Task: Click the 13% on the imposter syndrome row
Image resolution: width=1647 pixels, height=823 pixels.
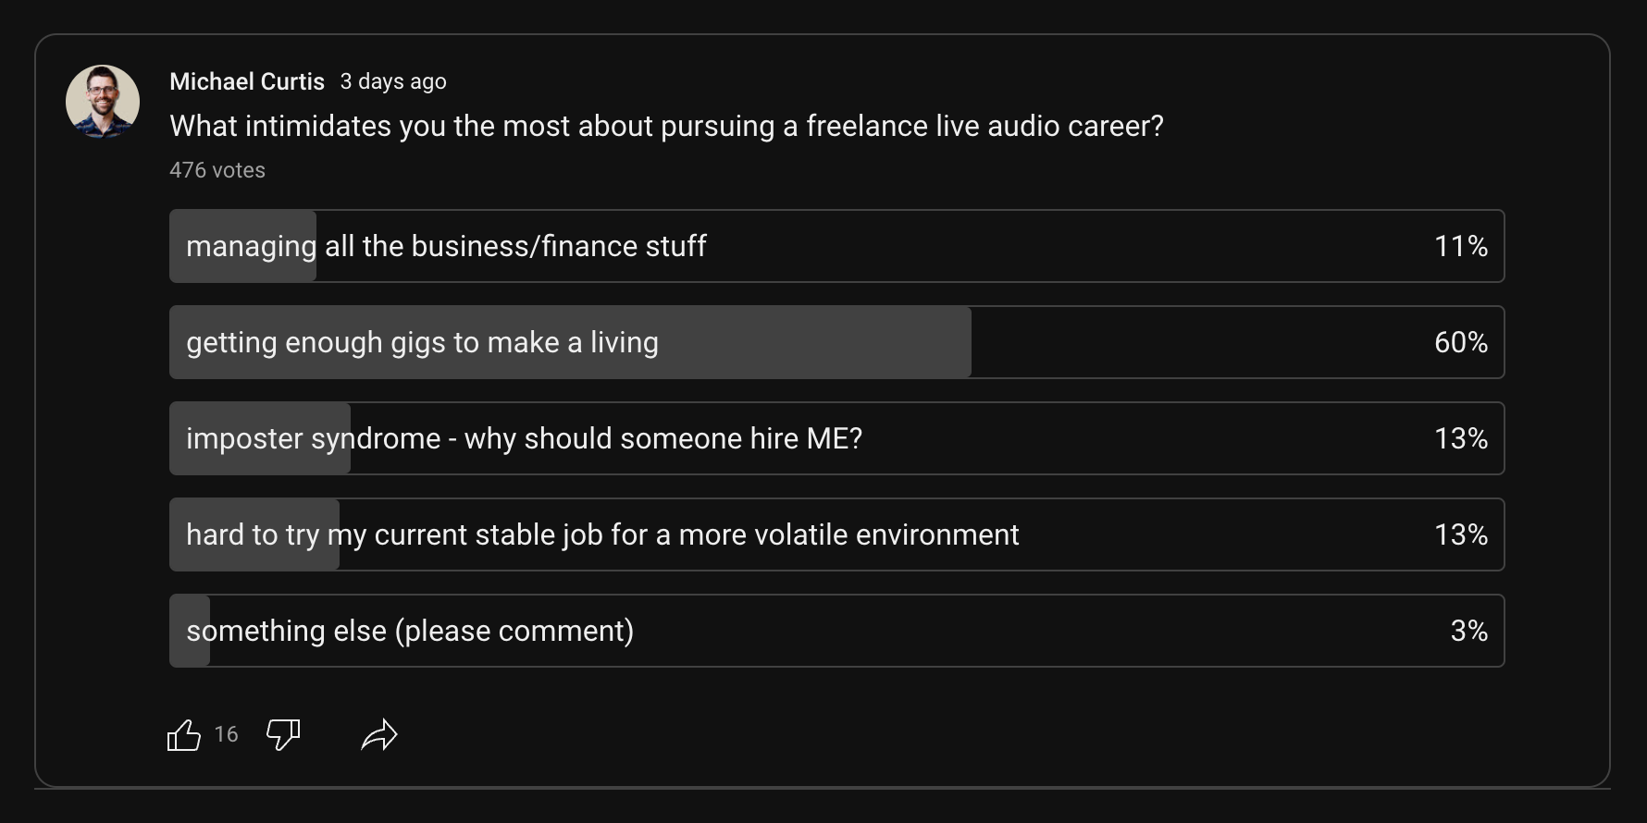Action: pos(1460,438)
